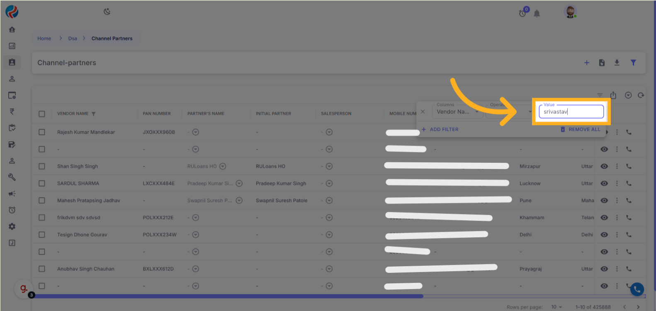Open the notifications bell
The height and width of the screenshot is (311, 656).
pyautogui.click(x=537, y=14)
